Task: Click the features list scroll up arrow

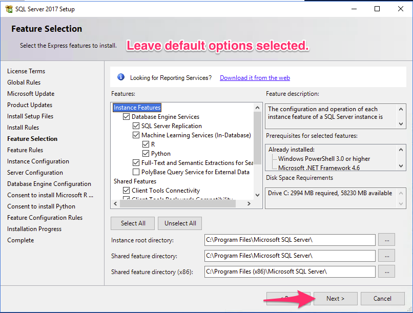Action: coord(257,108)
